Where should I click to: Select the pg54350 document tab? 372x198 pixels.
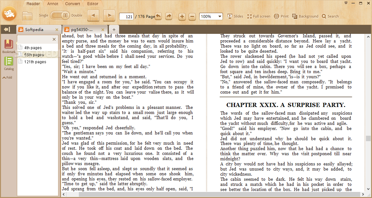click(x=85, y=30)
